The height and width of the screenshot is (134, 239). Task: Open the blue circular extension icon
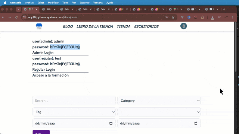pos(189,17)
